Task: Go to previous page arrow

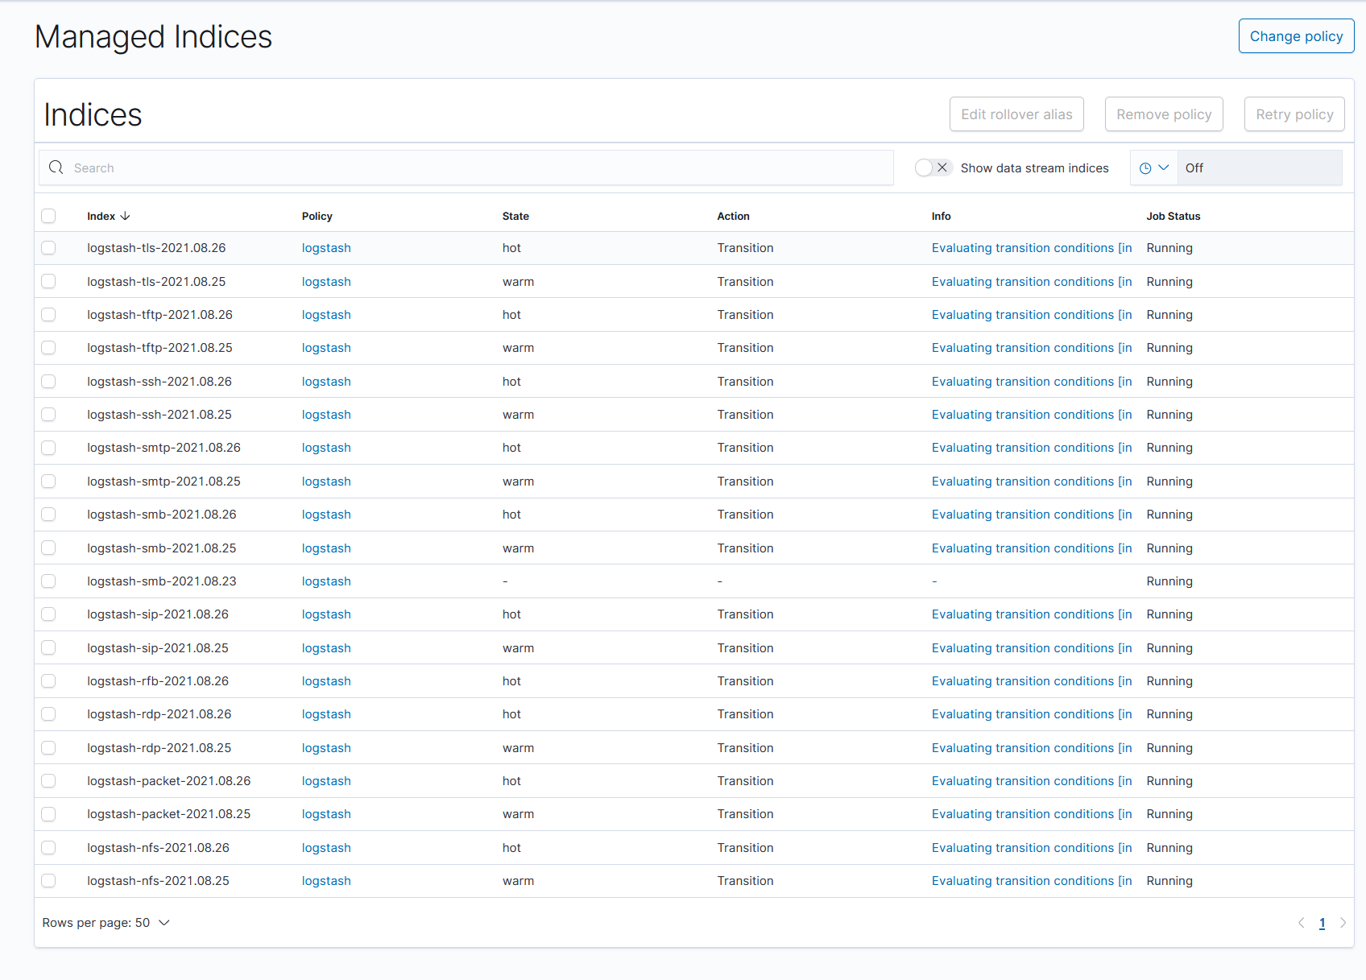Action: (1301, 923)
